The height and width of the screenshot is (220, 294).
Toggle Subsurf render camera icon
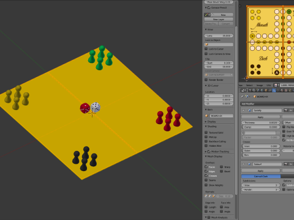286,164
